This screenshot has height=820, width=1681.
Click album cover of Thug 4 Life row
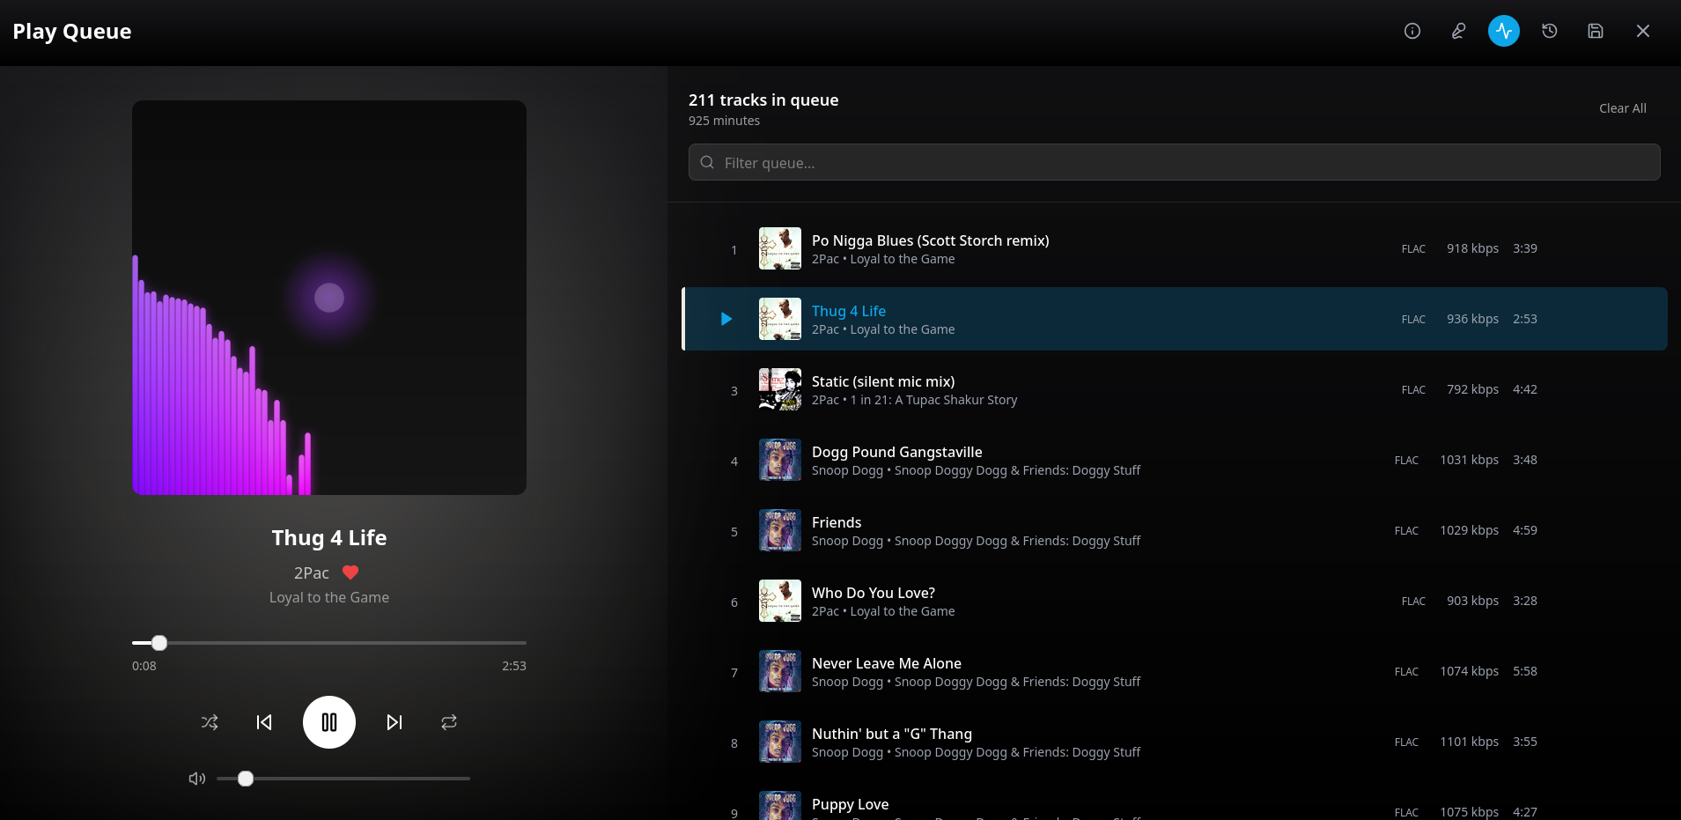[x=780, y=319]
